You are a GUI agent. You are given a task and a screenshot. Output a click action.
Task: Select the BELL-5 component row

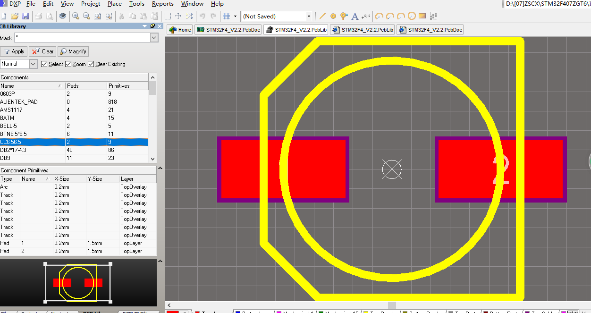[74, 126]
